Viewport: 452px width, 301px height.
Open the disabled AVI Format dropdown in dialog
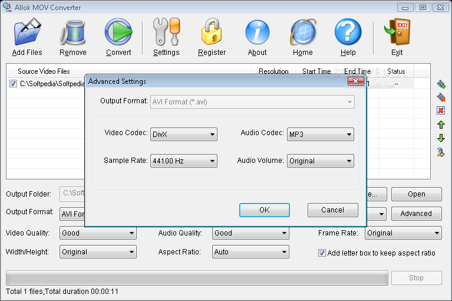coord(252,102)
